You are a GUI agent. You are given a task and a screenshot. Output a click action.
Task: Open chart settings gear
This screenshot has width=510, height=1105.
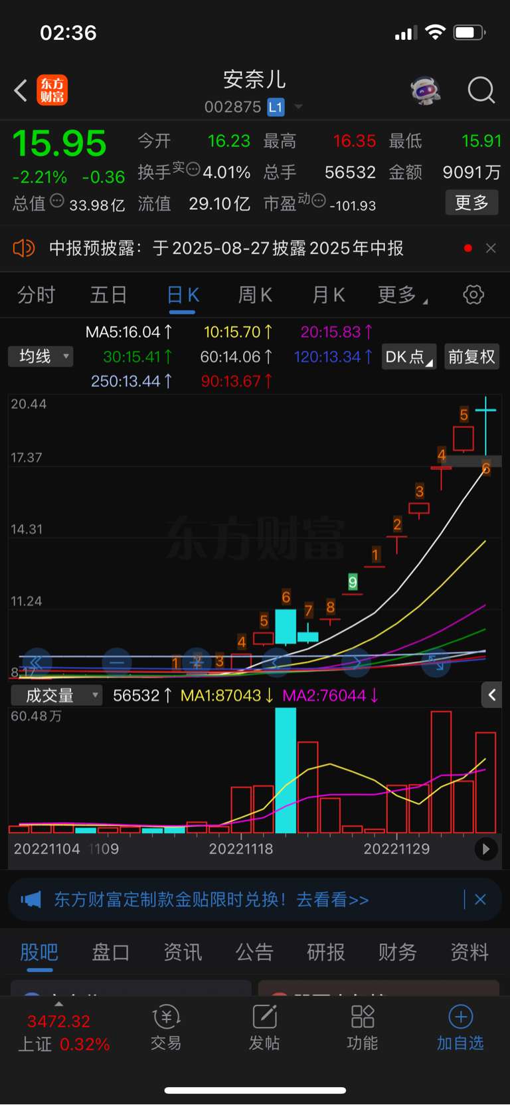click(x=473, y=294)
